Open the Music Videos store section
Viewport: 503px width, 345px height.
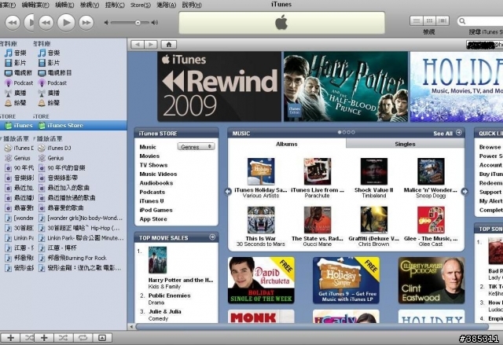(x=158, y=174)
